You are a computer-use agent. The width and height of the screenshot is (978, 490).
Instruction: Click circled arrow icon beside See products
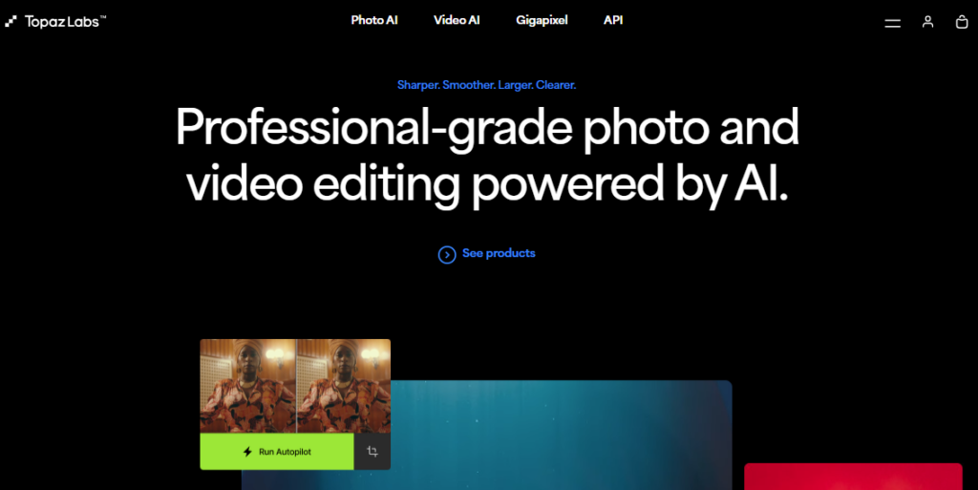tap(447, 254)
